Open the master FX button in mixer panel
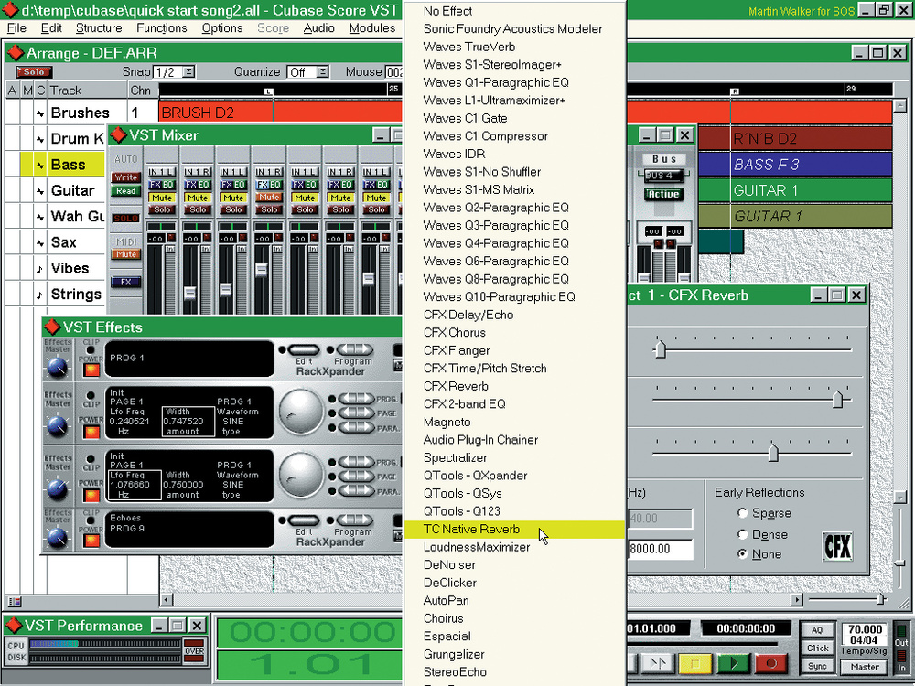This screenshot has height=686, width=915. [x=125, y=282]
